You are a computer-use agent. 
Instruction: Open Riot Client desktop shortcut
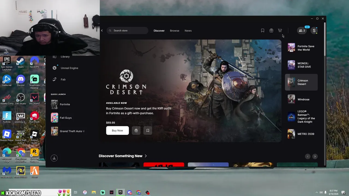pyautogui.click(x=34, y=117)
